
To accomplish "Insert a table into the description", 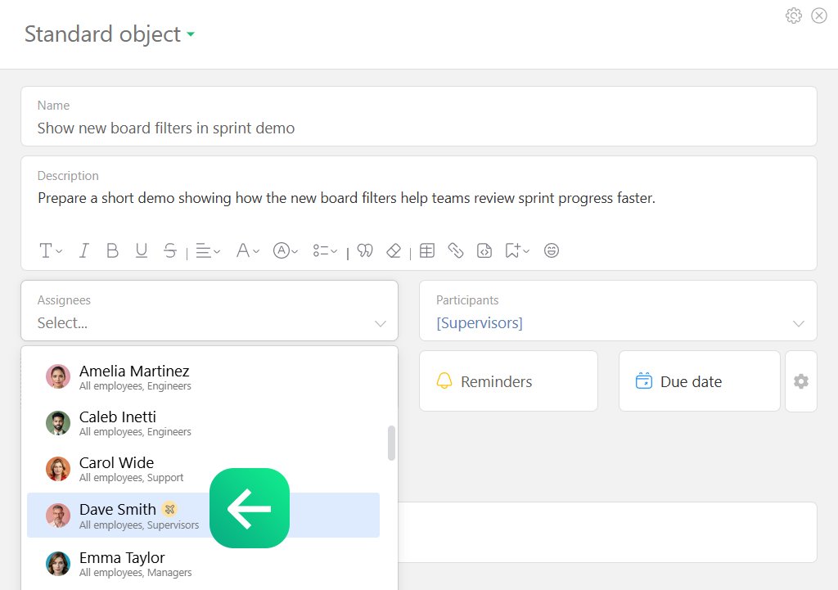I will pos(427,250).
